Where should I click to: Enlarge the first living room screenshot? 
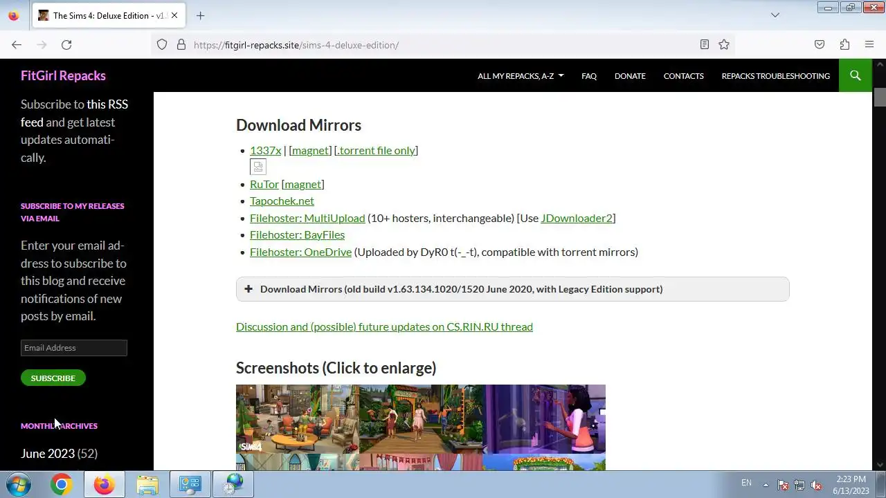[x=298, y=419]
